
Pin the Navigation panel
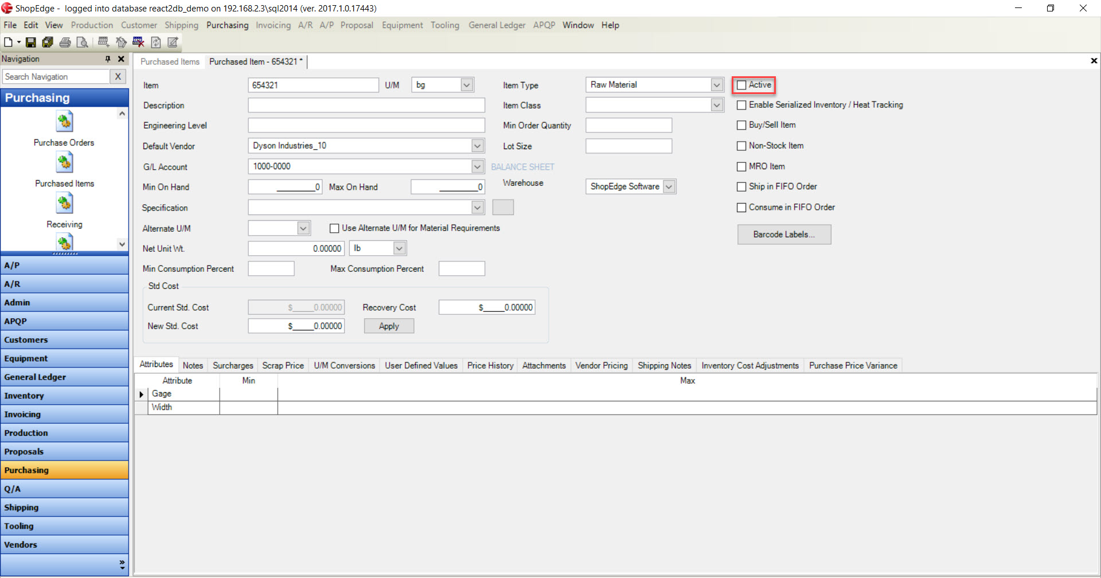(x=107, y=59)
